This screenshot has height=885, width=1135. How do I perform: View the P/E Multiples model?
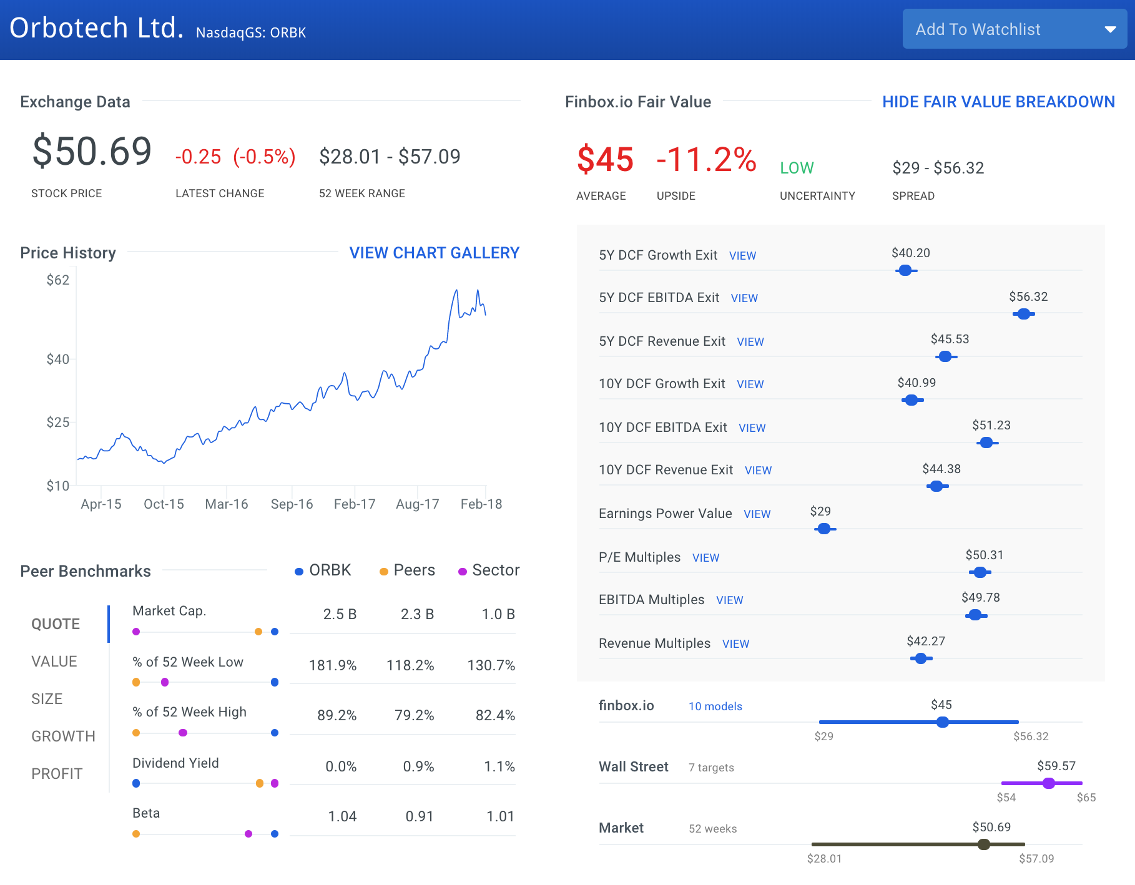[705, 558]
